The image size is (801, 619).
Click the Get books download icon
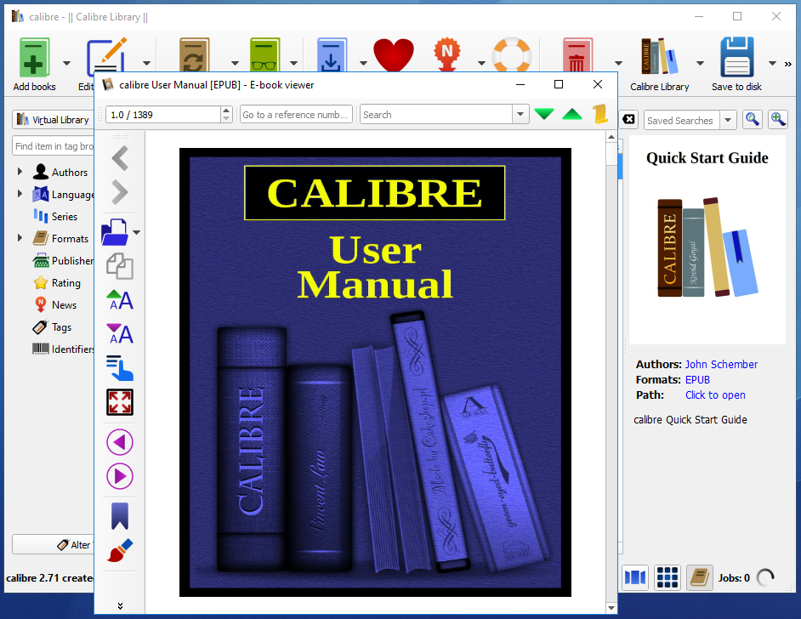pos(332,54)
